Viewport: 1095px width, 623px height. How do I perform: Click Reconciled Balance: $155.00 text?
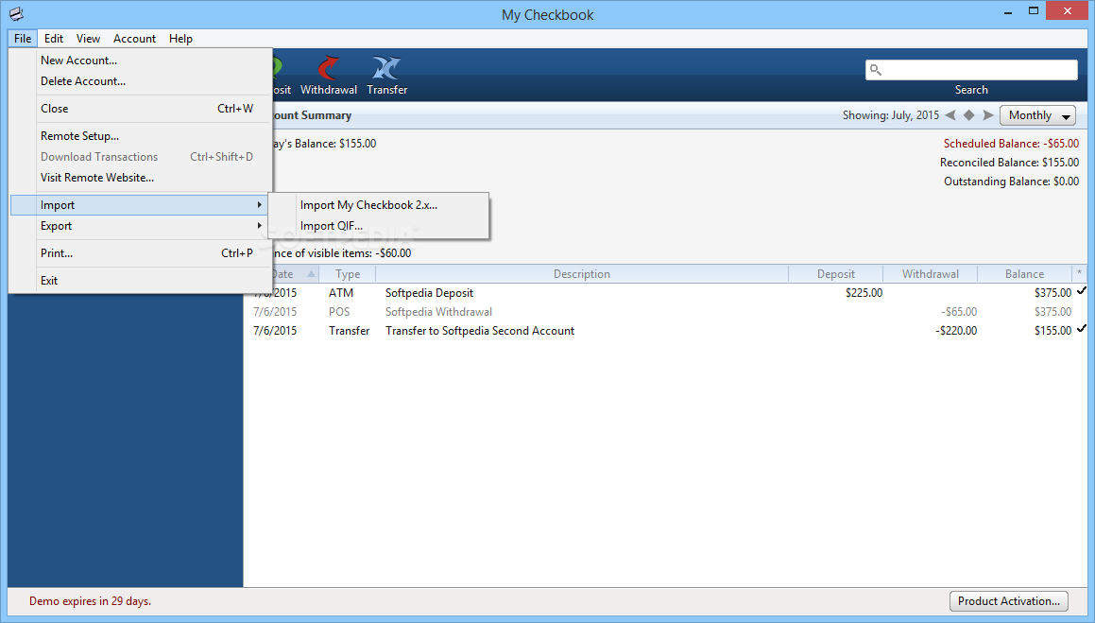click(x=1009, y=162)
